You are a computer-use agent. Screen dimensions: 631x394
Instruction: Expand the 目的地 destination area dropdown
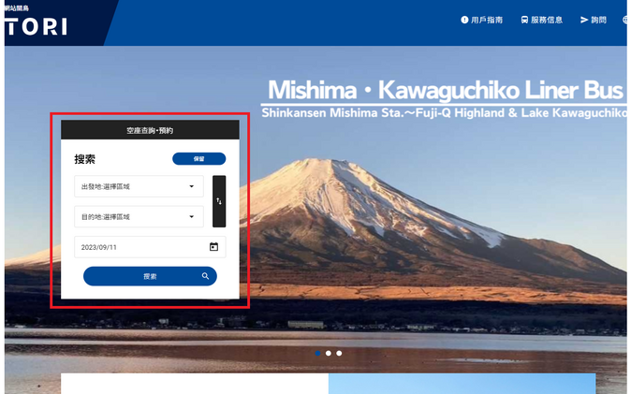(x=139, y=217)
